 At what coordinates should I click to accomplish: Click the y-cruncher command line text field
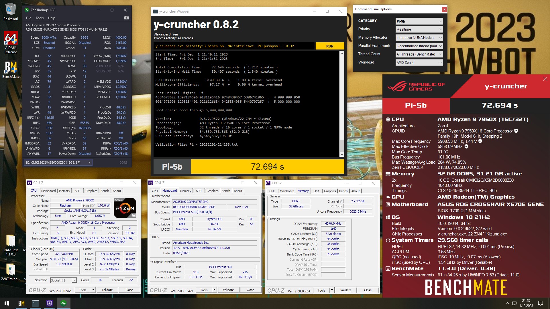[x=234, y=46]
